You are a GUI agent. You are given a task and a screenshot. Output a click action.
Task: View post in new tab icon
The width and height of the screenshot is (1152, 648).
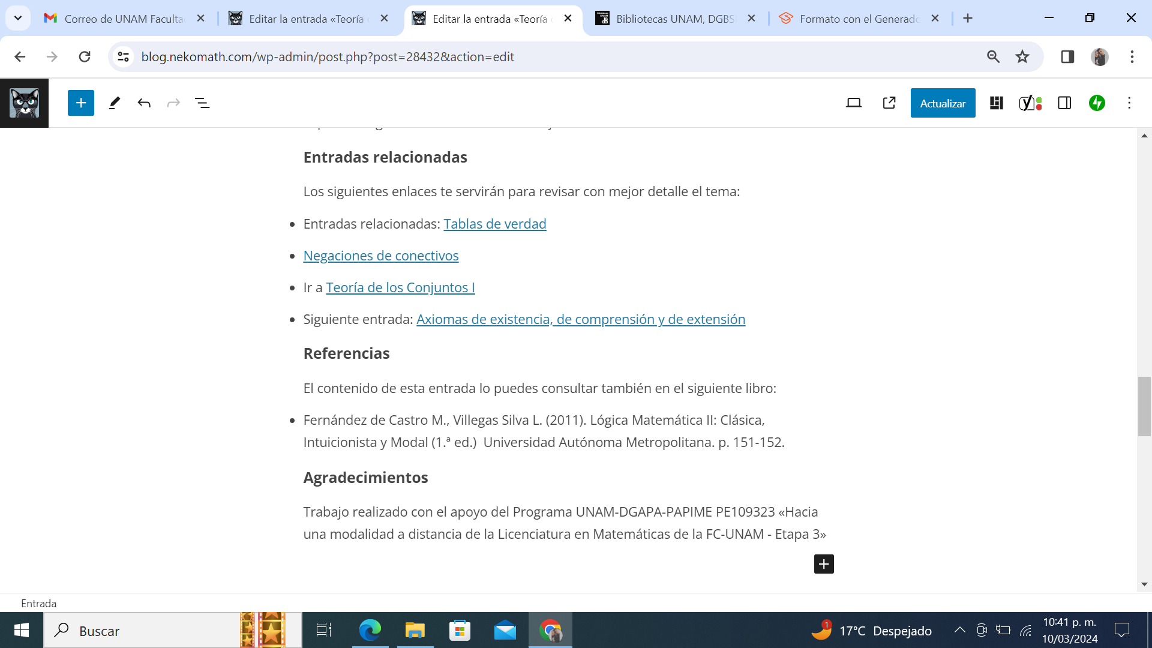(x=889, y=103)
